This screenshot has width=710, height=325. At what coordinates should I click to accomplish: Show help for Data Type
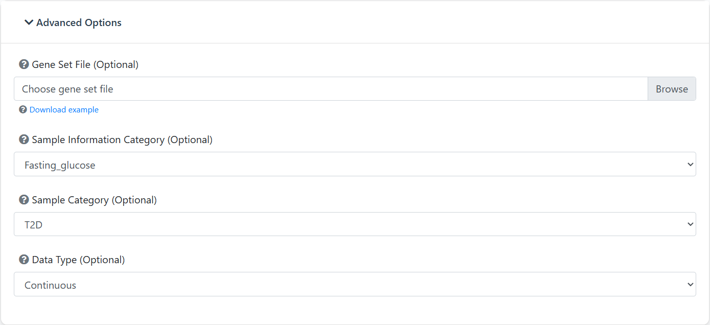(24, 260)
